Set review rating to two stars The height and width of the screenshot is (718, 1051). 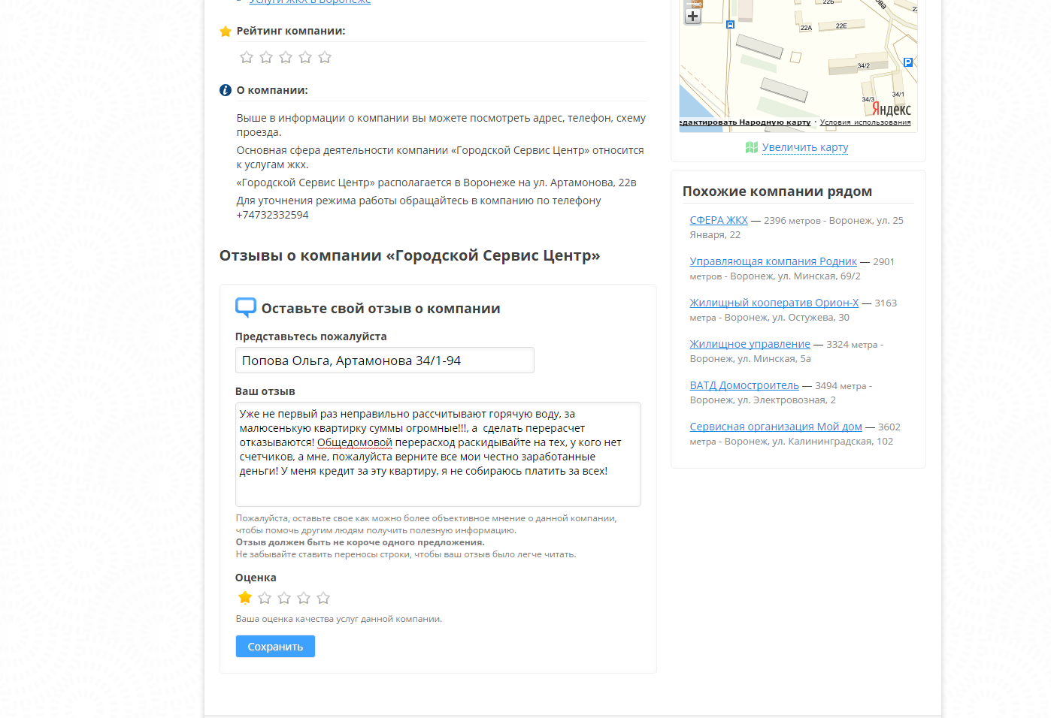(265, 598)
